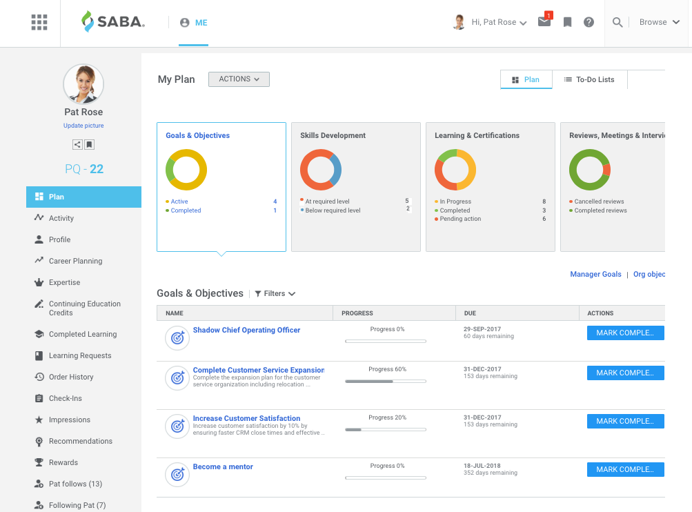Click the Learning Requests book icon
The image size is (692, 512).
(x=39, y=355)
